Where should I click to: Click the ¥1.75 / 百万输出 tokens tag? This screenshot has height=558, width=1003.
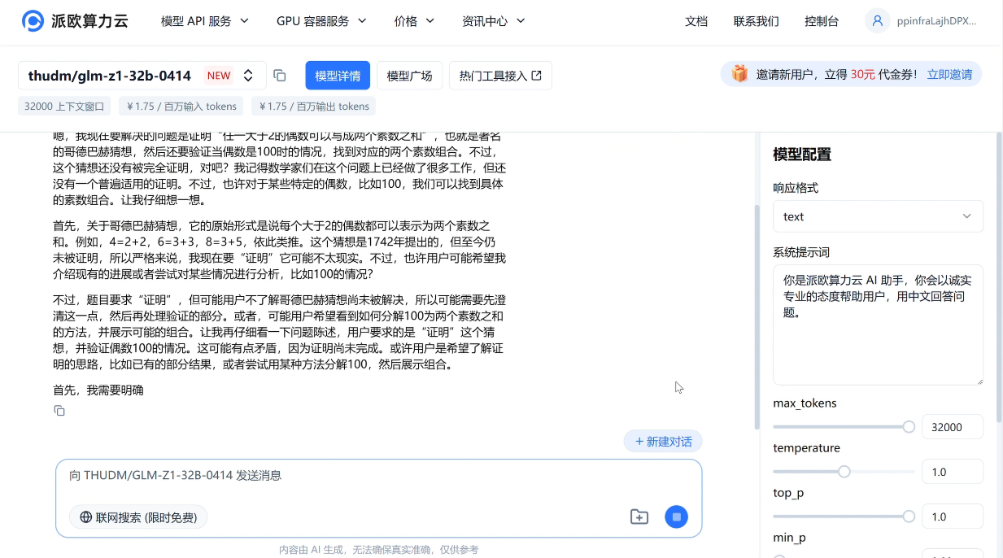314,107
